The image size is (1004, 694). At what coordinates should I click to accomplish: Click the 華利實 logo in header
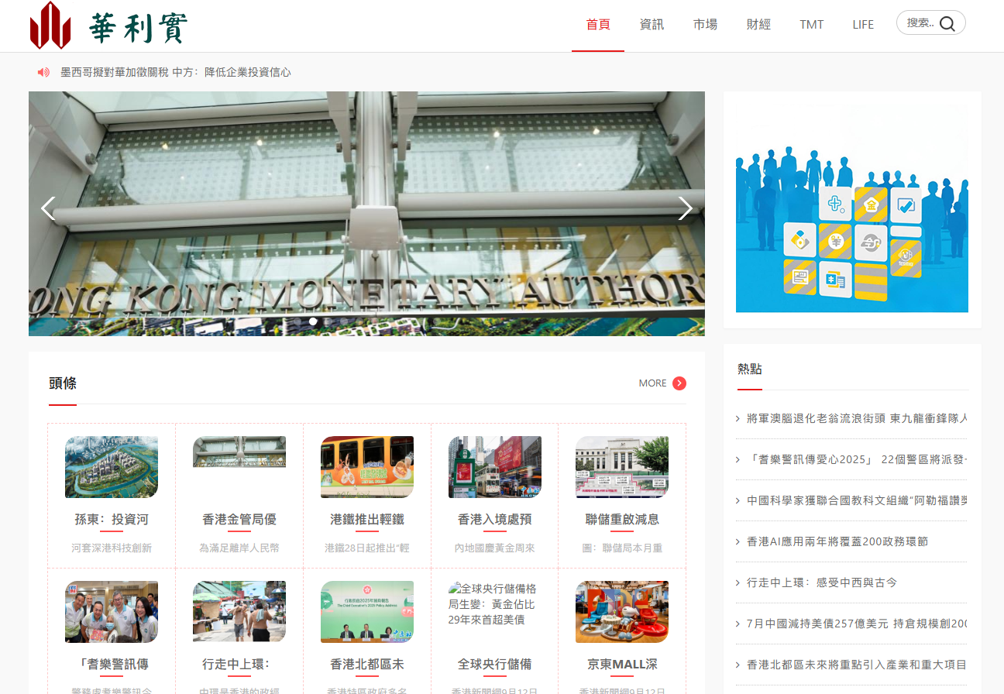tap(108, 26)
